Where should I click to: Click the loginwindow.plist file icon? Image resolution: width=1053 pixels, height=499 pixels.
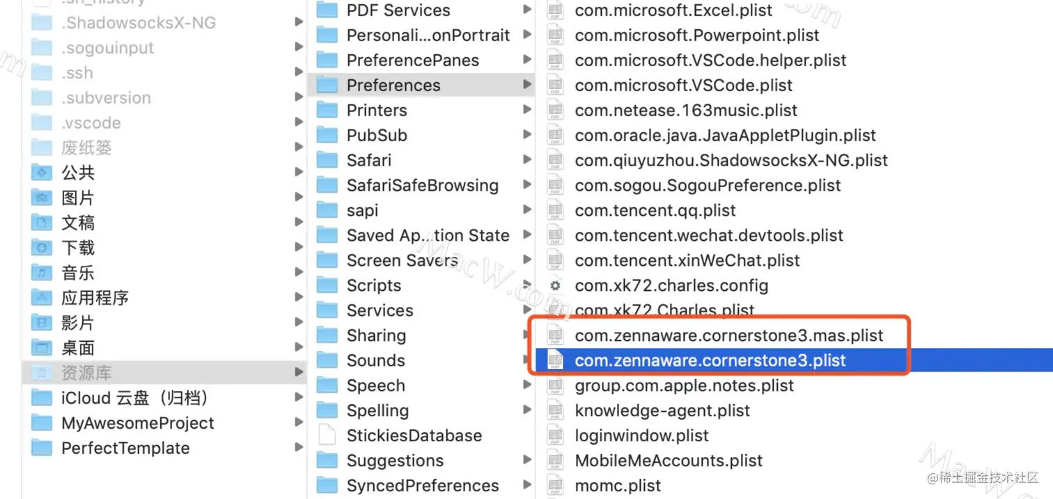pyautogui.click(x=555, y=436)
